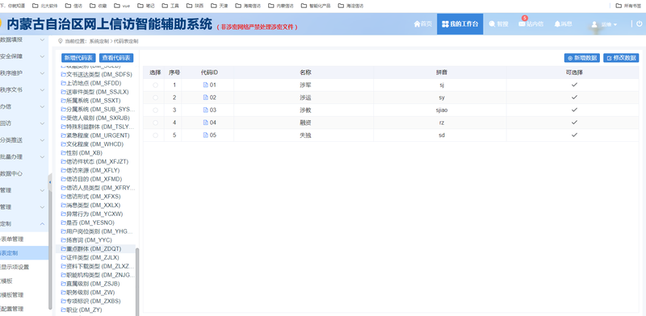Open the 所有书签 bookmarks folder
The height and width of the screenshot is (316, 646).
click(629, 6)
